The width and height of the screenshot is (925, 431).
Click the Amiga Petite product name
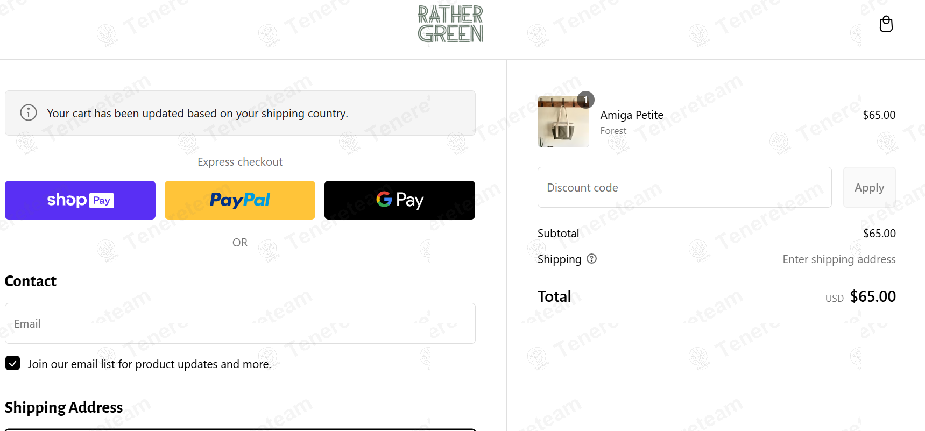pyautogui.click(x=632, y=115)
